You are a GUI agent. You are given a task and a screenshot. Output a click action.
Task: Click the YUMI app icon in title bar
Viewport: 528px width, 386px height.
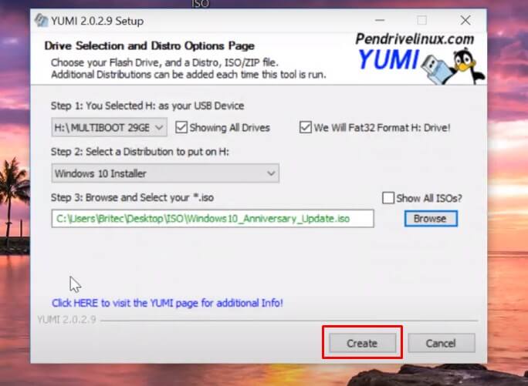click(41, 21)
